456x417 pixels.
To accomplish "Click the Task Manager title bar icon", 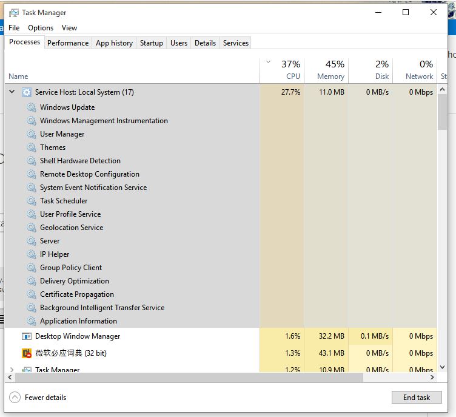I will click(x=13, y=13).
